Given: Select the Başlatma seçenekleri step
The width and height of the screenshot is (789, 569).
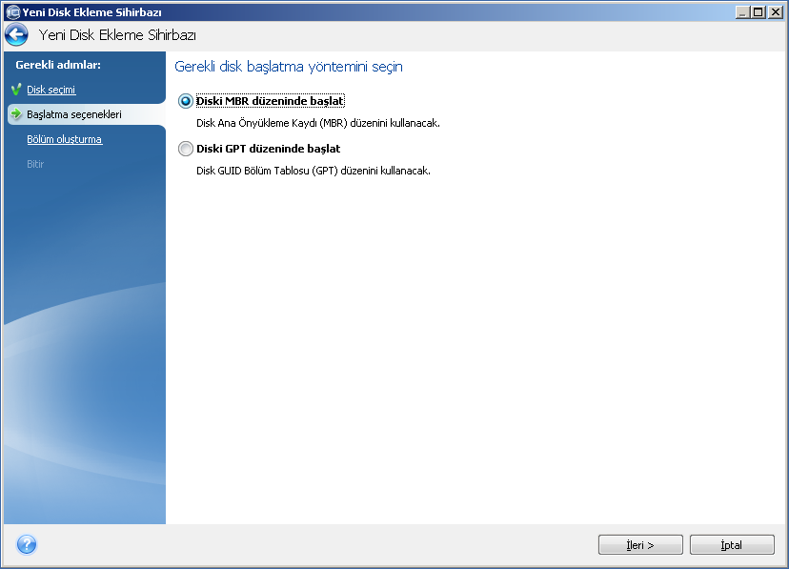Looking at the screenshot, I should [74, 114].
